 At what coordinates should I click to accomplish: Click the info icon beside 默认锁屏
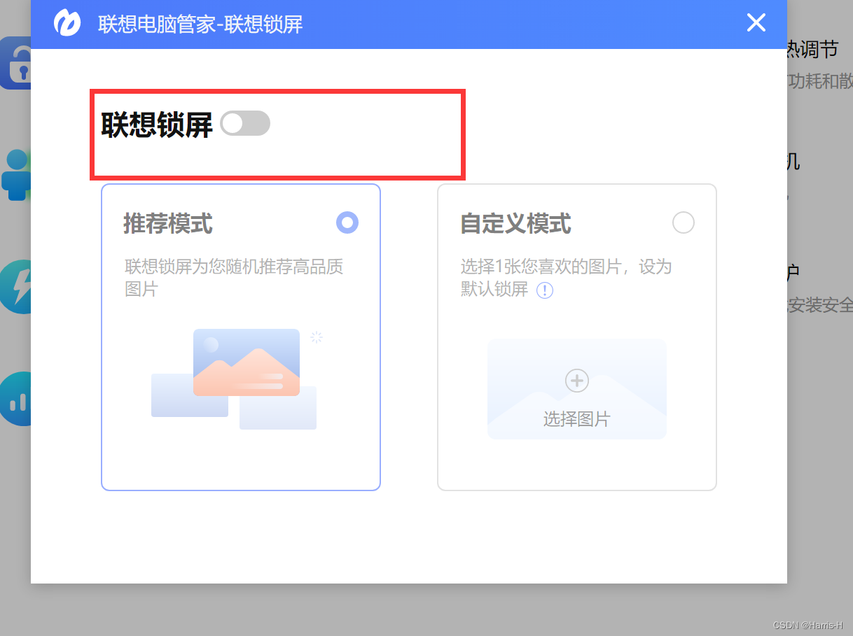pyautogui.click(x=545, y=290)
